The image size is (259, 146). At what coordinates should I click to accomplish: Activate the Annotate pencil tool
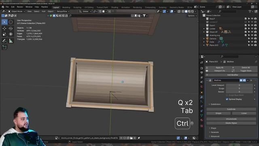tap(4, 41)
